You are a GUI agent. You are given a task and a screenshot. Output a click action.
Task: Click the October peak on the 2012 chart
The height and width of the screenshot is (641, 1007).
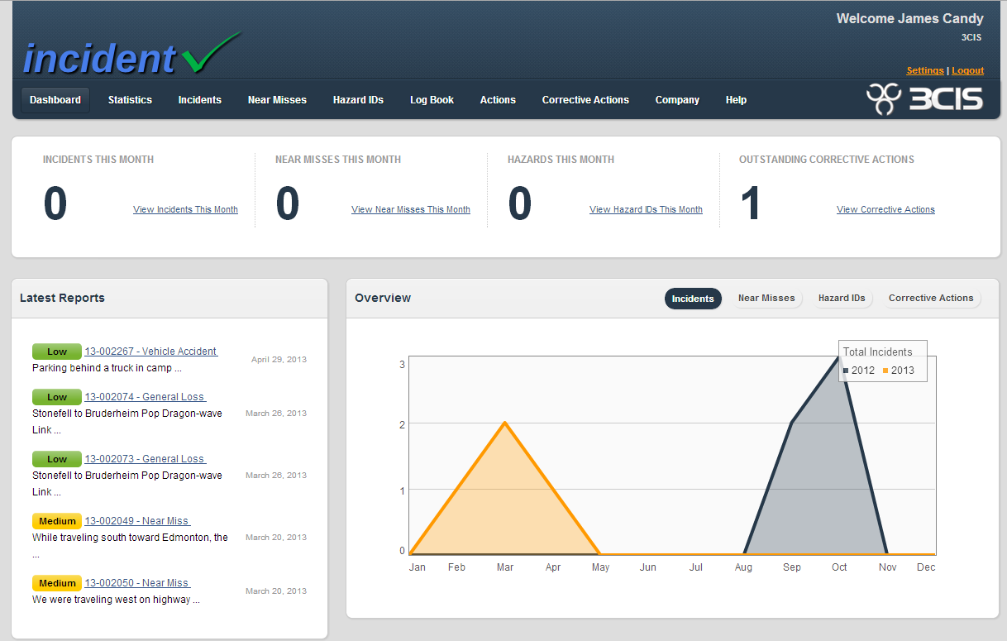tap(840, 357)
